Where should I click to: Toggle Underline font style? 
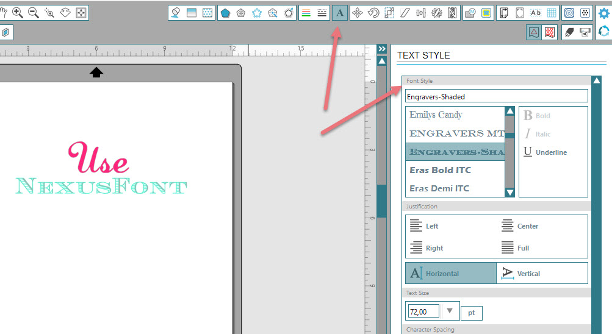click(x=545, y=152)
